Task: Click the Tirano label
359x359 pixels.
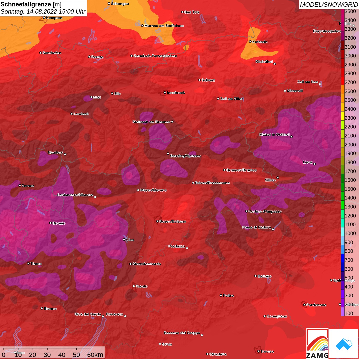Action: point(36,264)
